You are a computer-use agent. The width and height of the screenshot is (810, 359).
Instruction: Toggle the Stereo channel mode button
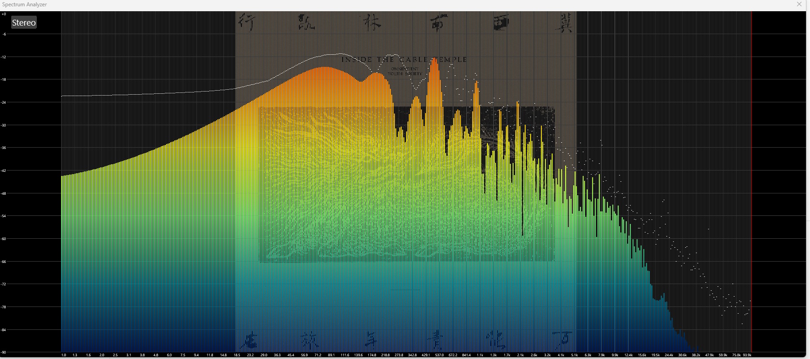pyautogui.click(x=24, y=22)
